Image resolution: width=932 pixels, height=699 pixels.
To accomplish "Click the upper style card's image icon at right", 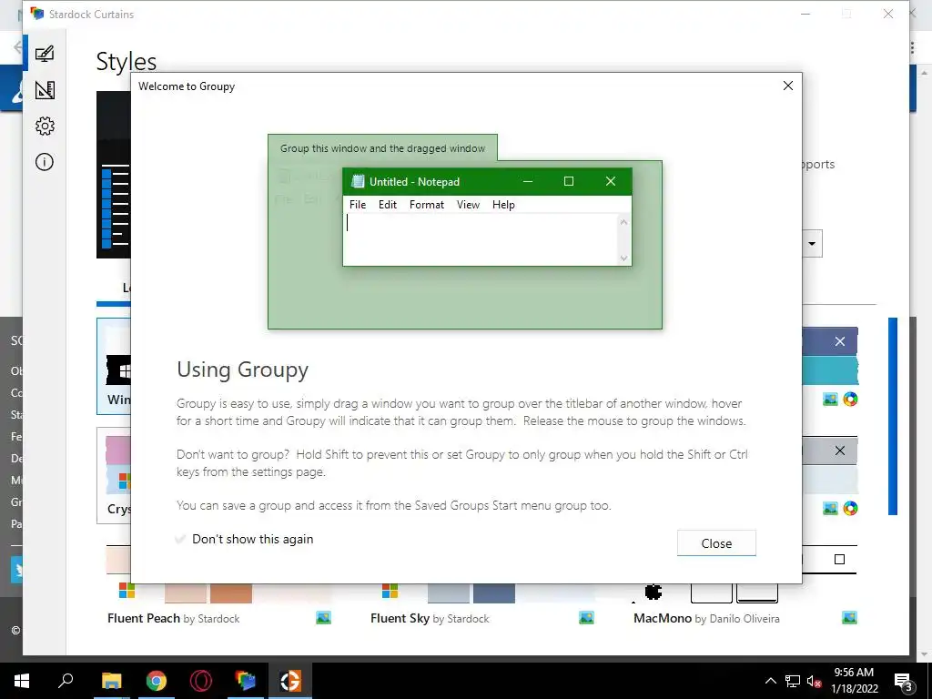I will [830, 400].
